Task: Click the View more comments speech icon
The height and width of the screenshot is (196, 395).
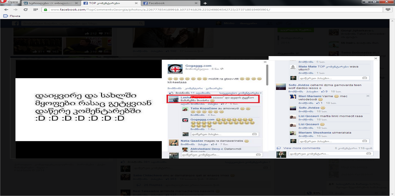Action: [x=279, y=148]
